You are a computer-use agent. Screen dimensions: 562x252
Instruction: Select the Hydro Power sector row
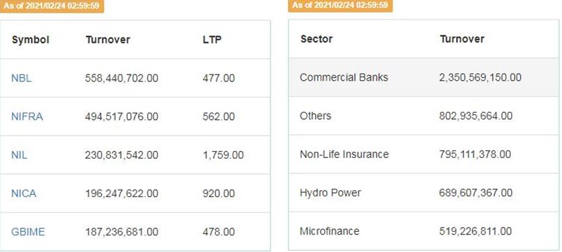[424, 193]
